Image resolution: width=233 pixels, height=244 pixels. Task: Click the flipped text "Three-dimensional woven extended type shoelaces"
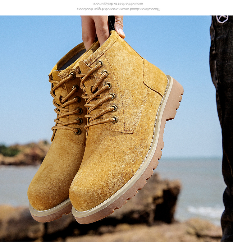118,9
